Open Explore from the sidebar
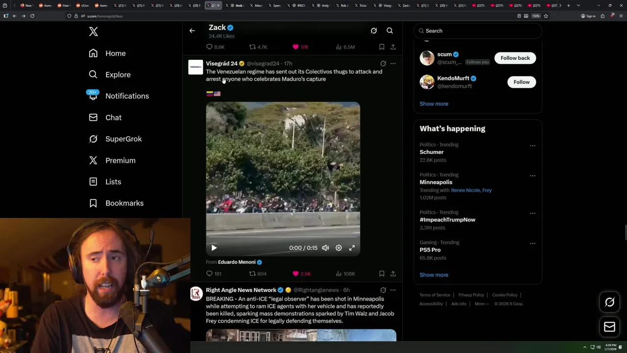 pyautogui.click(x=110, y=75)
